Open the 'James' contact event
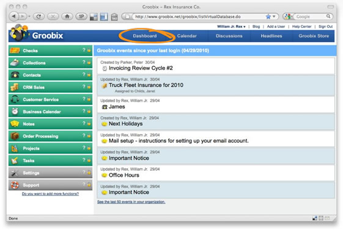This screenshot has width=343, height=231. coord(117,107)
